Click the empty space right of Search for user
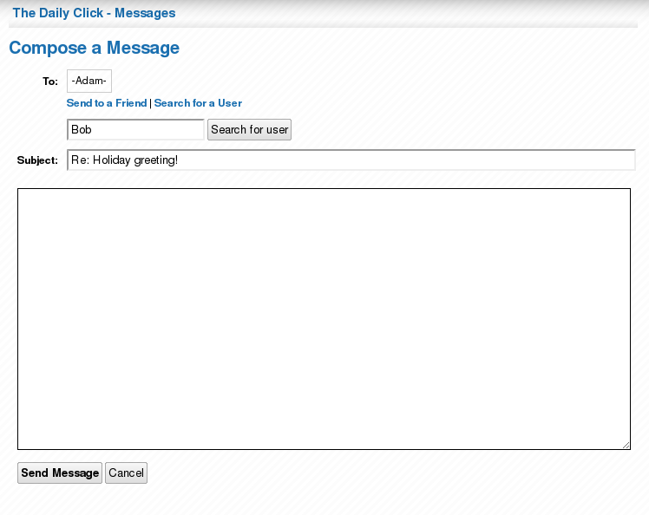Image resolution: width=649 pixels, height=515 pixels. click(x=469, y=130)
